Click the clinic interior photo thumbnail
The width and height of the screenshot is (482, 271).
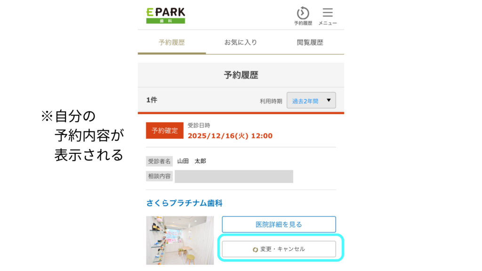coord(180,240)
